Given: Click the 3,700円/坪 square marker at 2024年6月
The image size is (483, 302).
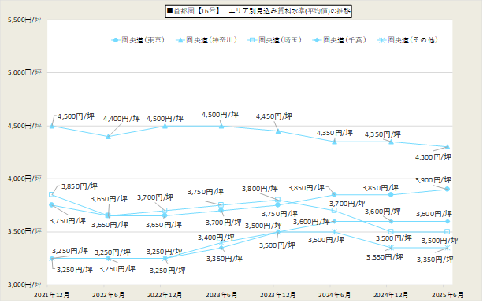Looking at the screenshot, I should click(334, 210).
